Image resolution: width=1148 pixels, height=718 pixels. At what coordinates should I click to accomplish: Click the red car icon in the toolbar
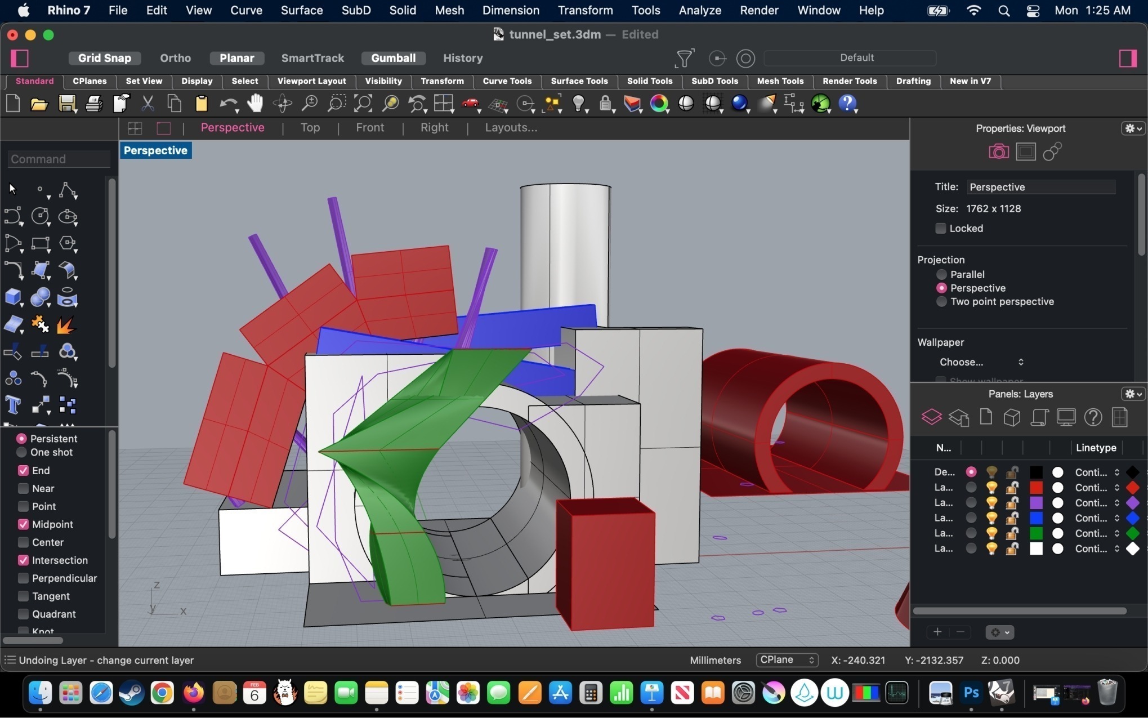(x=471, y=104)
